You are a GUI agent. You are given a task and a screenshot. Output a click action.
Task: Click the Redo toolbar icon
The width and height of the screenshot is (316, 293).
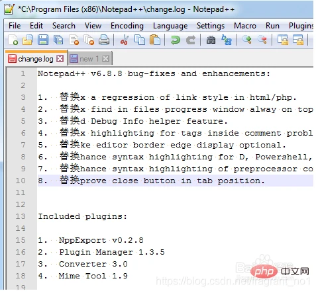tap(191, 40)
